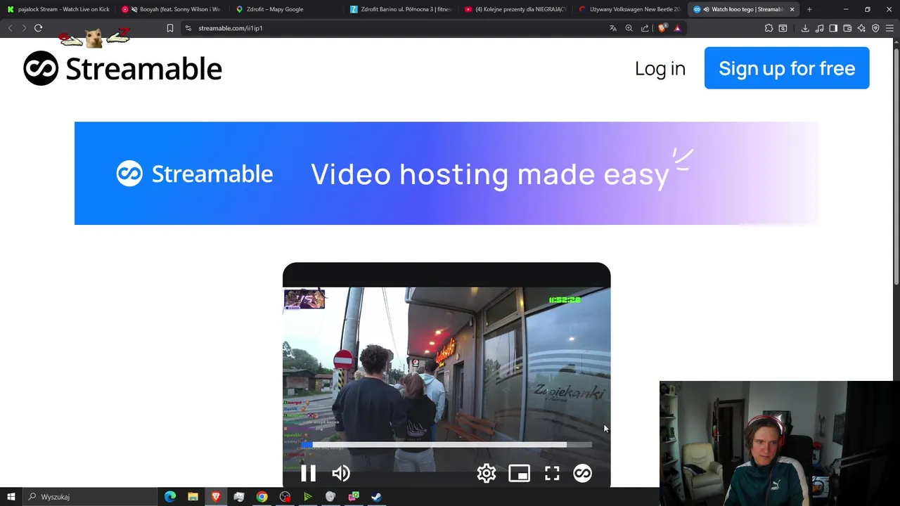Open Steam from taskbar
The height and width of the screenshot is (506, 900).
point(376,497)
